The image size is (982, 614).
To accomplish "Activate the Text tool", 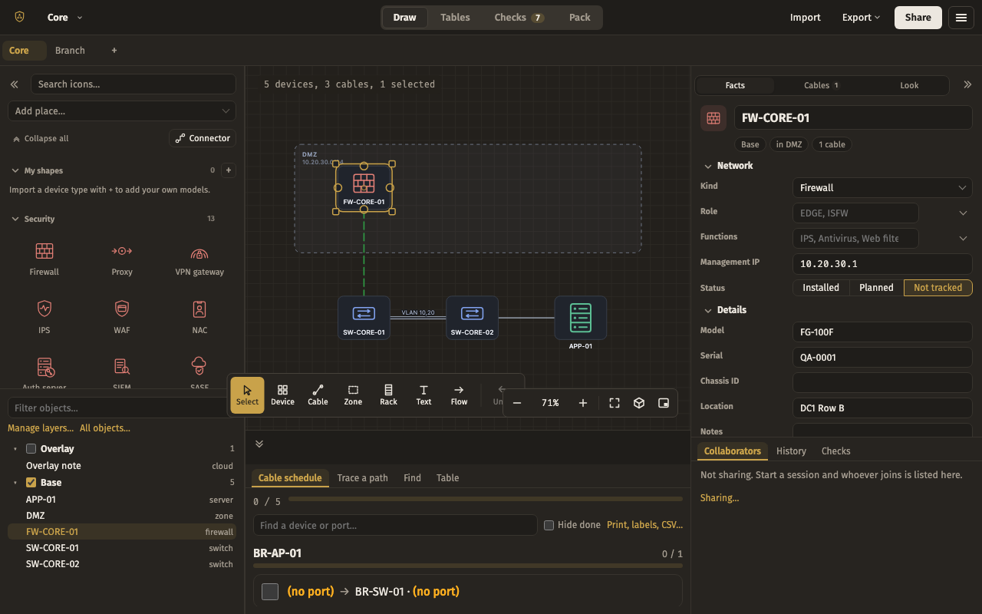I will tap(423, 395).
